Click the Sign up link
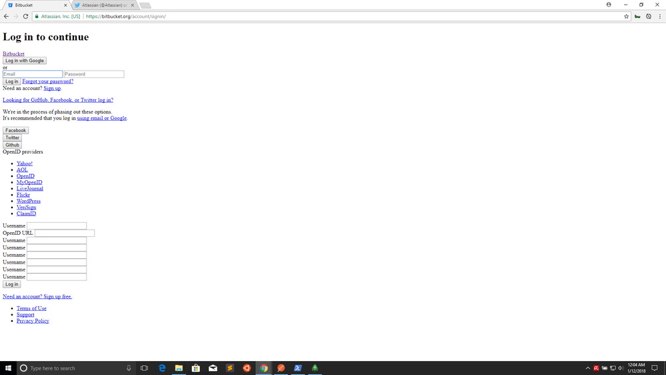 coord(52,89)
